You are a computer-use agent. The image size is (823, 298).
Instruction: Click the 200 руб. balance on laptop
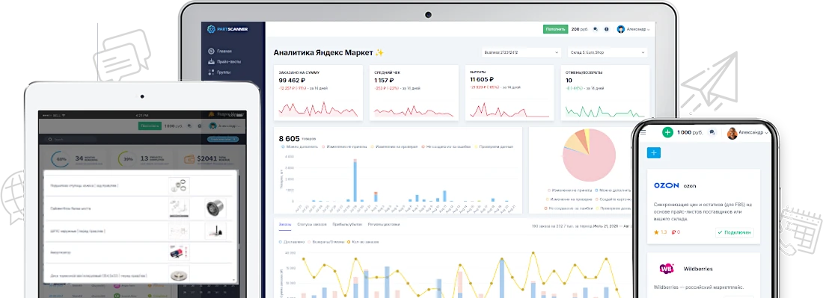pos(579,29)
